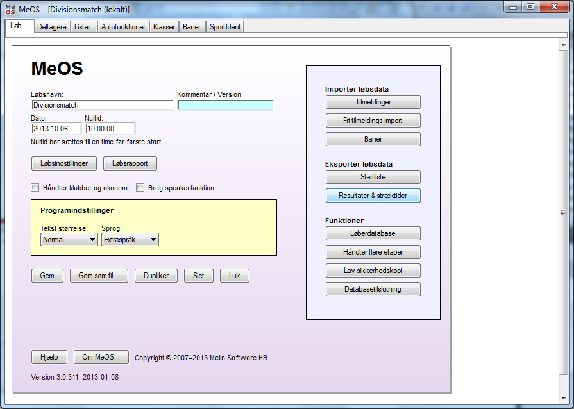
Task: Open the Om MeOS dialog
Action: tap(101, 357)
